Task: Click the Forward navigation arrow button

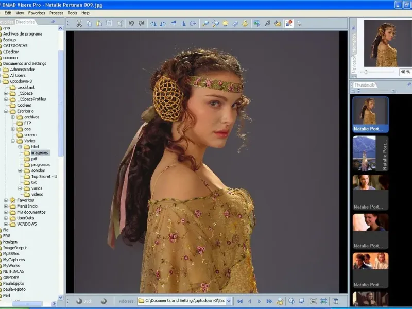Action: 104,301
